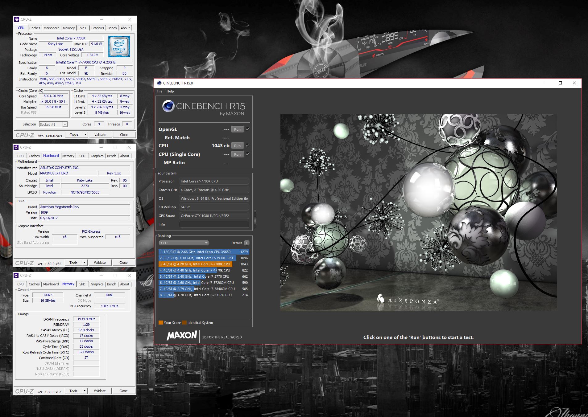
Task: Minimize the Cinebench R15.0 window
Action: point(546,83)
